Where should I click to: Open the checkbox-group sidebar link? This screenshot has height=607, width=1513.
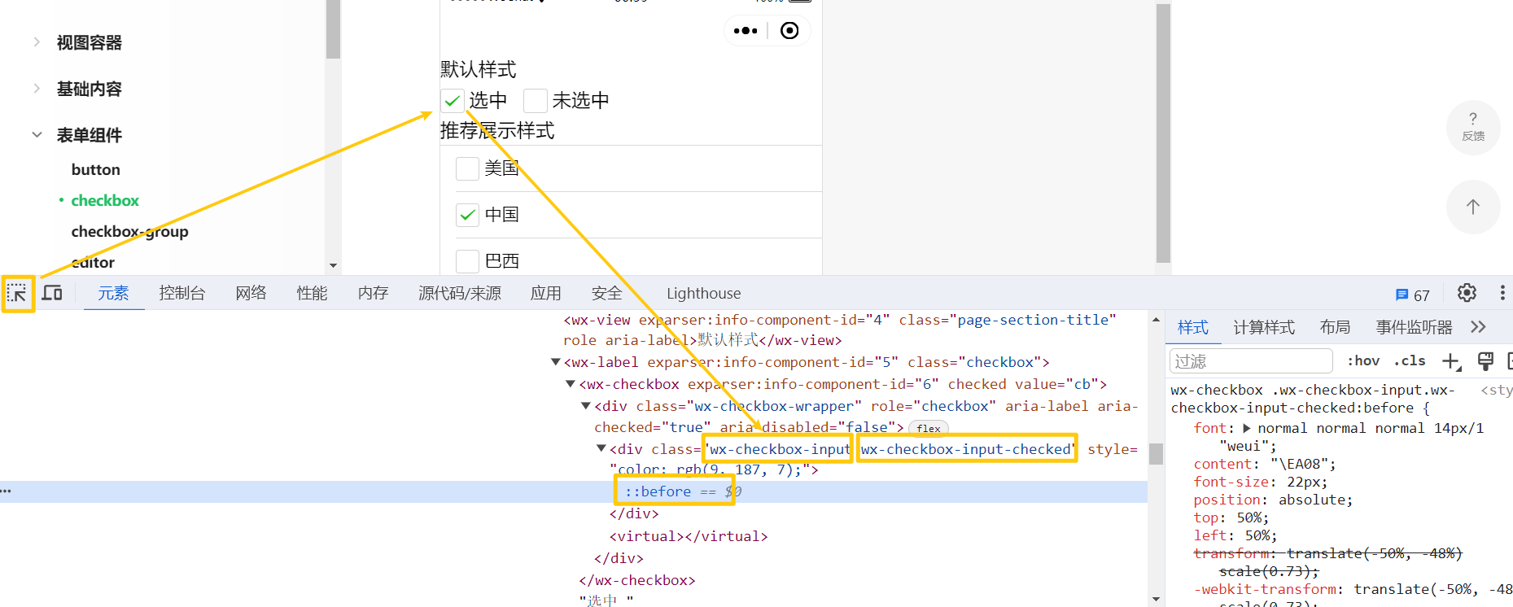[129, 232]
